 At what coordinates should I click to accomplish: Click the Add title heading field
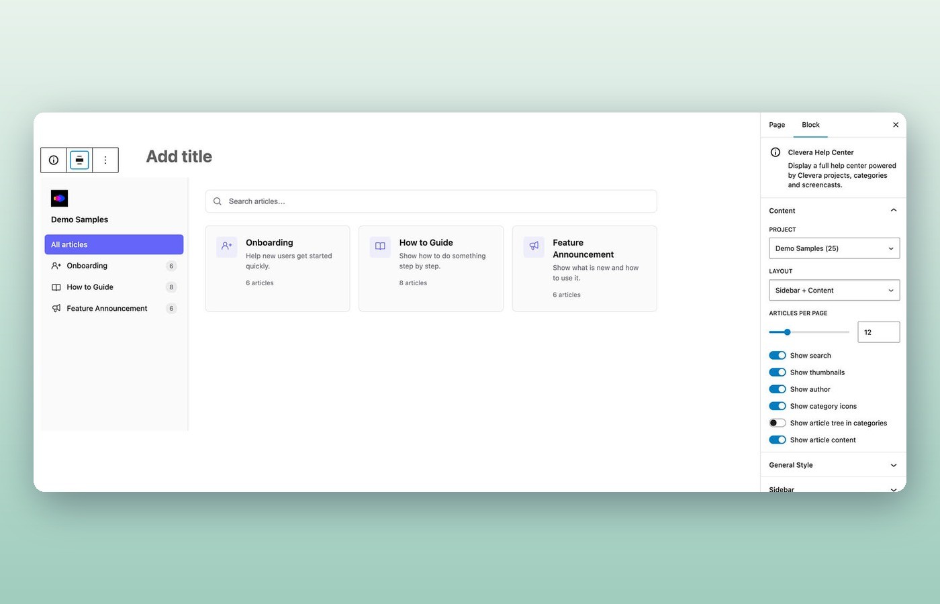tap(179, 156)
